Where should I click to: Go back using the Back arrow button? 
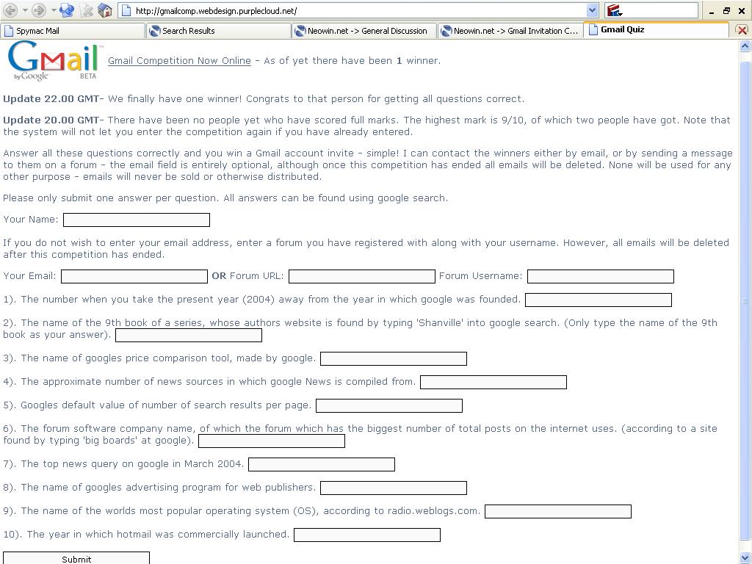coord(10,10)
